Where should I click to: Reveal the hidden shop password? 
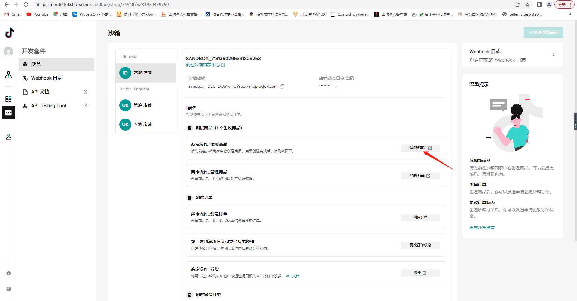coord(335,86)
